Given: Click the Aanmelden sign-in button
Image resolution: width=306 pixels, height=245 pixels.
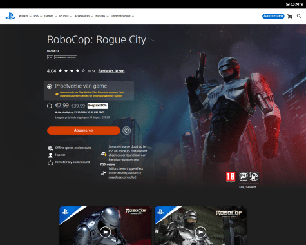Looking at the screenshot, I should click(x=273, y=16).
